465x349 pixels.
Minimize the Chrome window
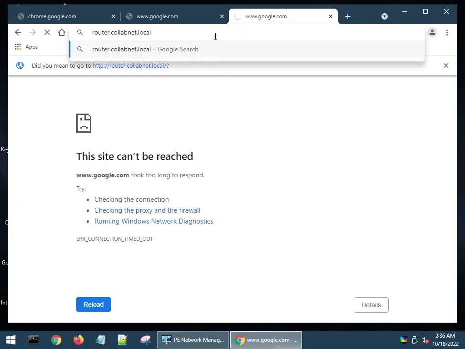coord(405,11)
